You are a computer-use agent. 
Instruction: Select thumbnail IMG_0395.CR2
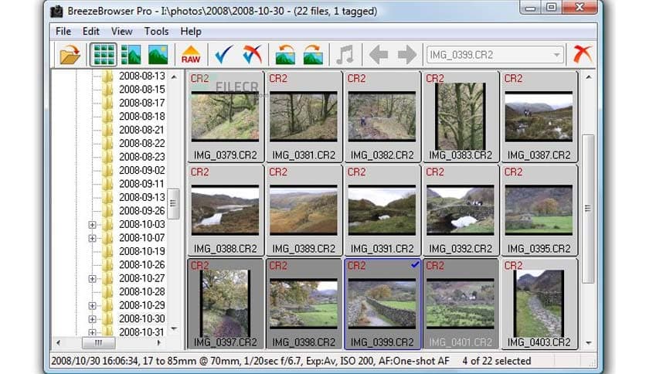coord(539,210)
